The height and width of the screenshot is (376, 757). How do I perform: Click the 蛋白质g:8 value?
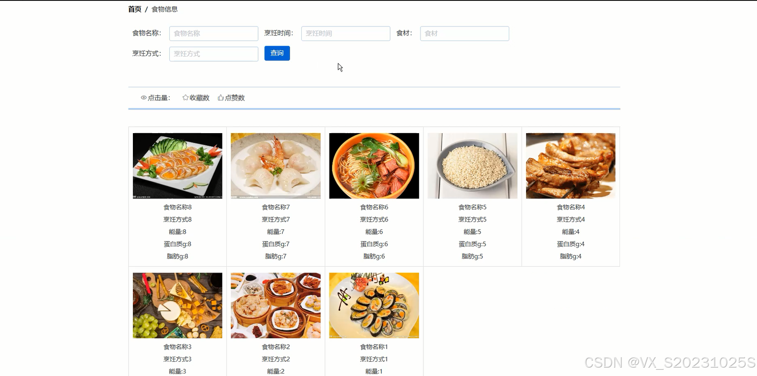tap(178, 244)
